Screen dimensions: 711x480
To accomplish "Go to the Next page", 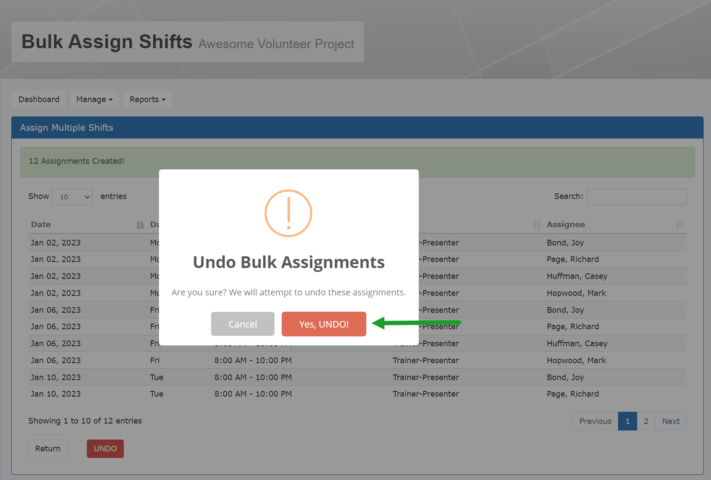I will click(671, 421).
